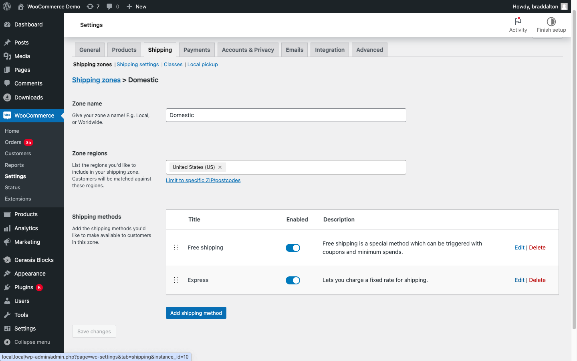577x361 pixels.
Task: Remove United States (US) region tag
Action: click(220, 167)
